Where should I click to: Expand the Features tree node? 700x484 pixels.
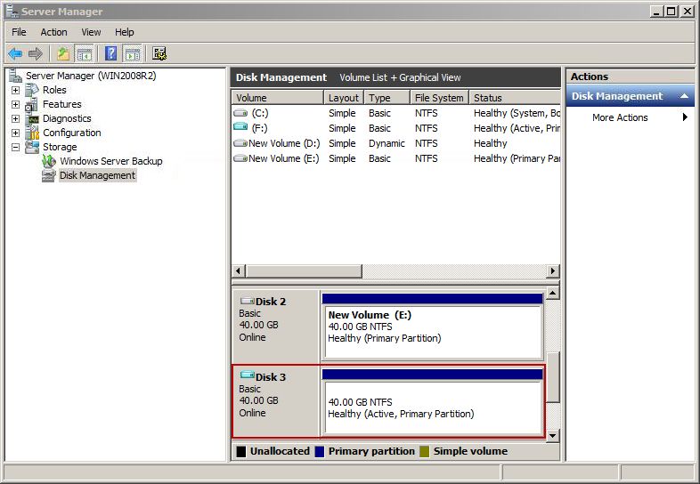[16, 104]
